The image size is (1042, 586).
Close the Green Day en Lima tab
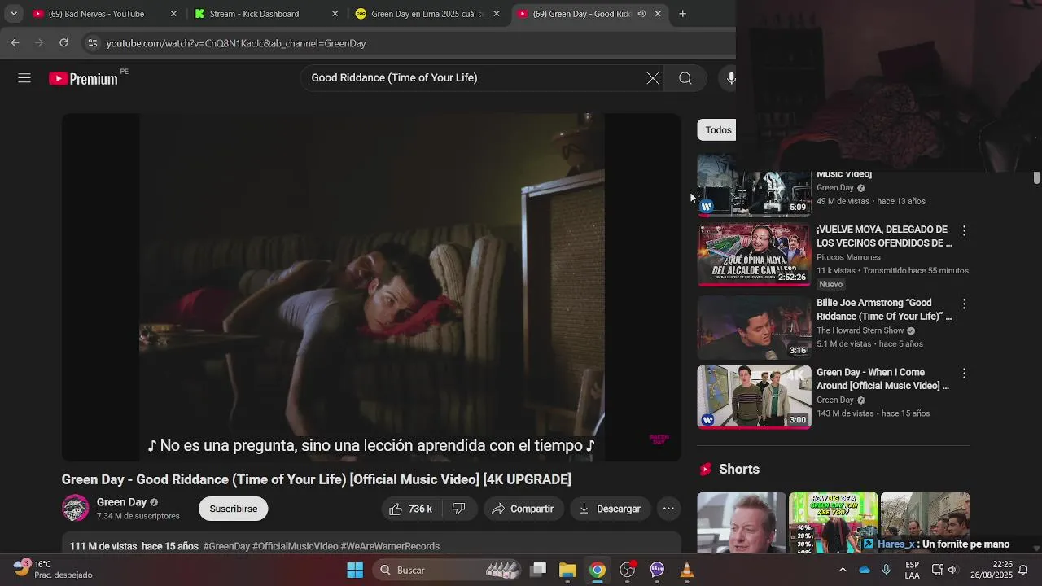click(x=497, y=14)
